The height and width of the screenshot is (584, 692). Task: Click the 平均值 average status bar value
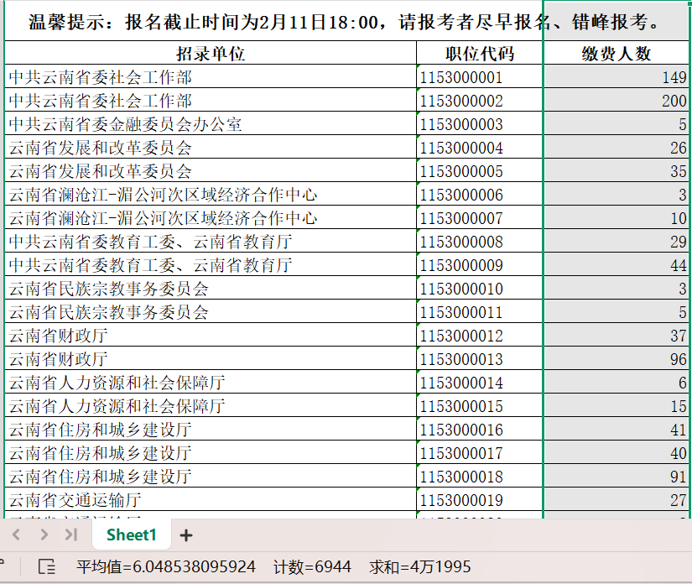[165, 567]
